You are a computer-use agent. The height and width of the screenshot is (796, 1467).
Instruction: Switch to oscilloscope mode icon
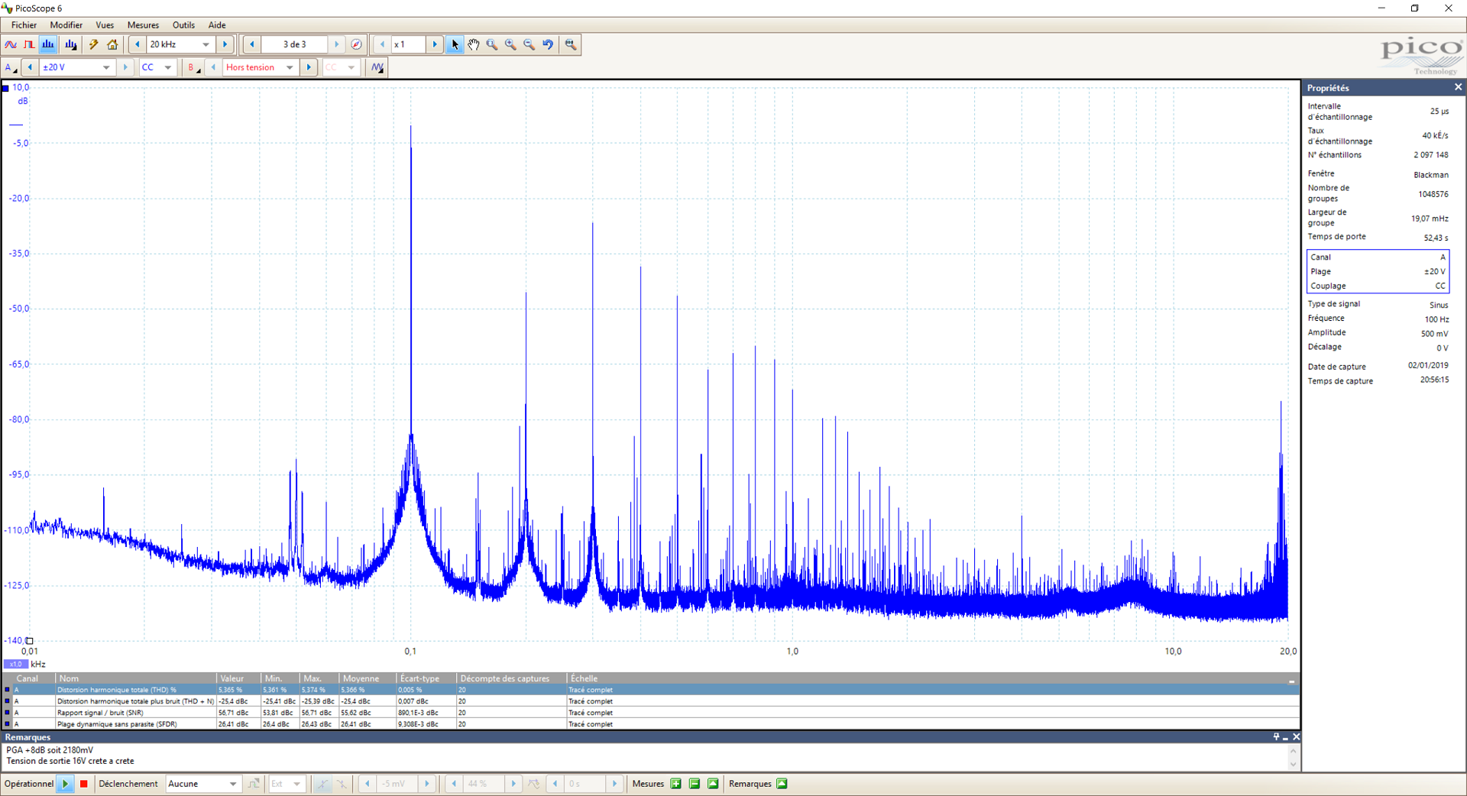point(11,44)
